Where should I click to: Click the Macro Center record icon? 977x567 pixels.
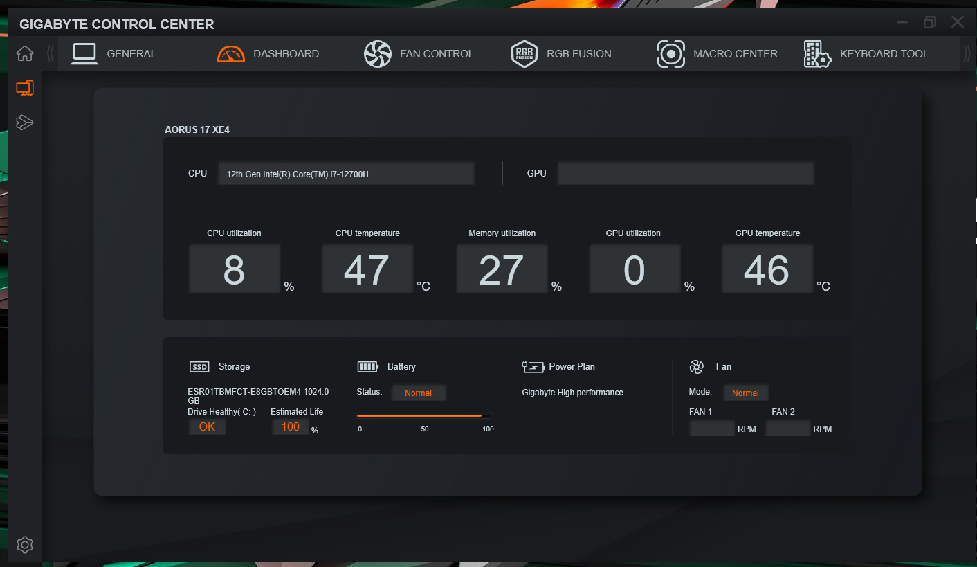point(670,54)
